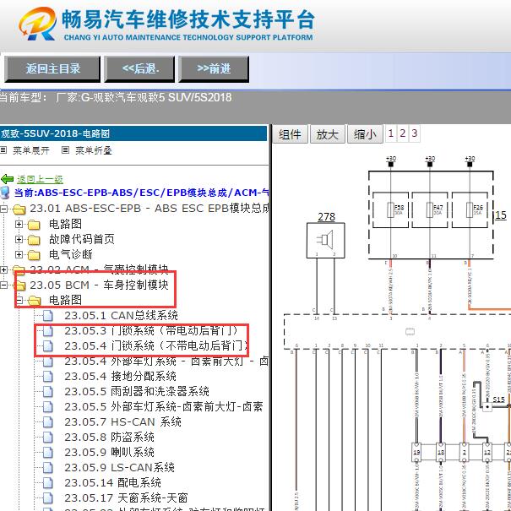The width and height of the screenshot is (511, 511).
Task: Collapse the 23.05 BCM node
Action: [3, 285]
